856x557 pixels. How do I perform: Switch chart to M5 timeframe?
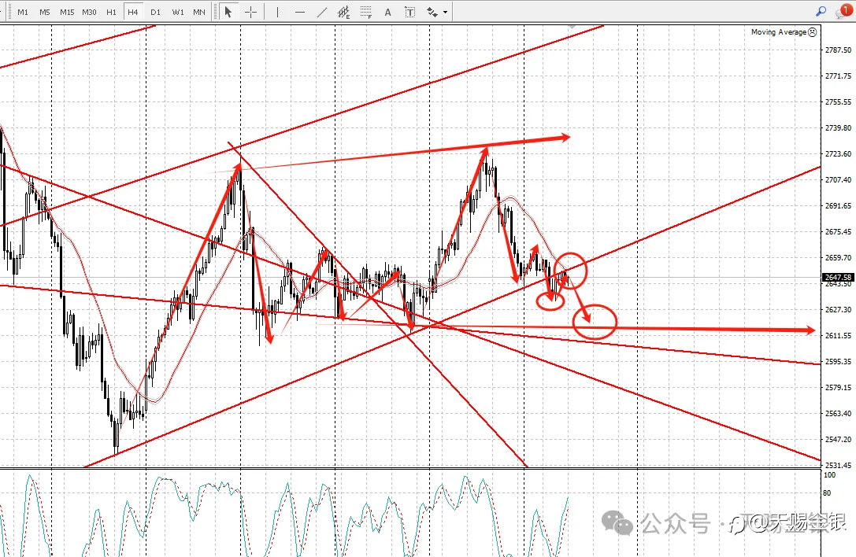coord(45,12)
